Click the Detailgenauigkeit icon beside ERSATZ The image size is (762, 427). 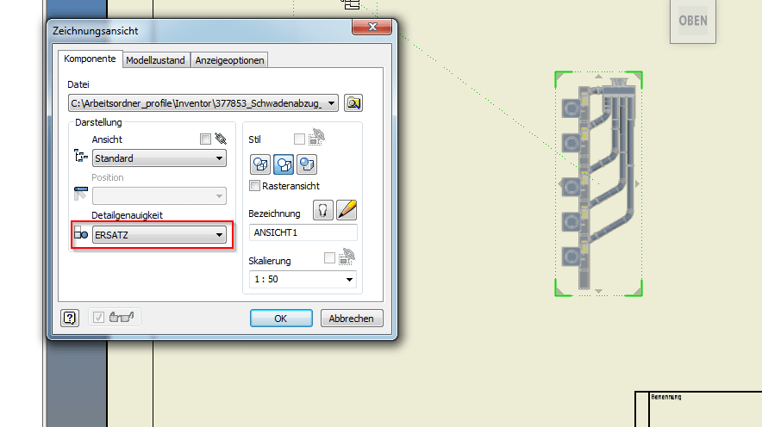coord(81,233)
